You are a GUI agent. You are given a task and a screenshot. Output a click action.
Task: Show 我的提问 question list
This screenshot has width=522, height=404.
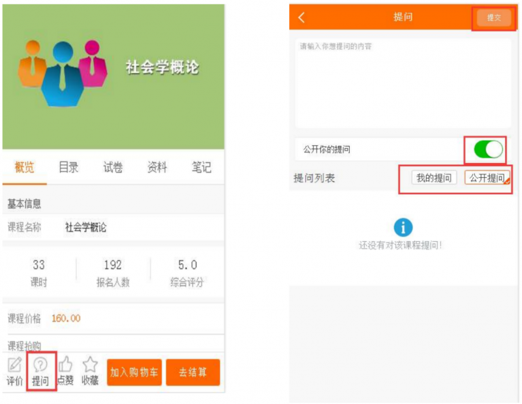(x=434, y=178)
